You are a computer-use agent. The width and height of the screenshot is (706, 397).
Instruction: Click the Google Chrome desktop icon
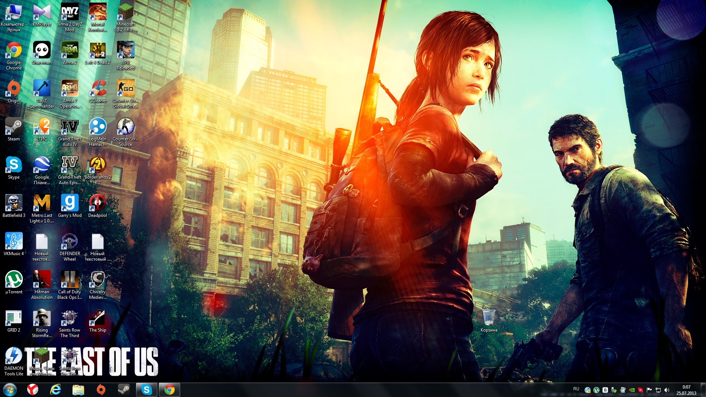tap(14, 56)
